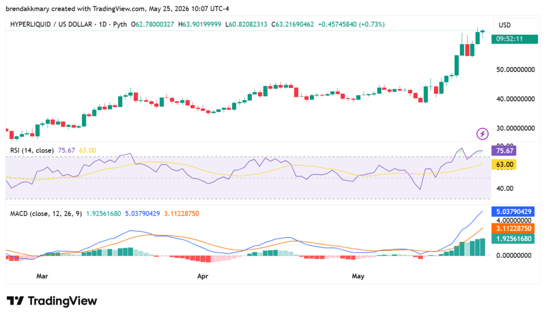This screenshot has height=318, width=546.
Task: Click the open value O62.78000327
Action: (x=152, y=25)
